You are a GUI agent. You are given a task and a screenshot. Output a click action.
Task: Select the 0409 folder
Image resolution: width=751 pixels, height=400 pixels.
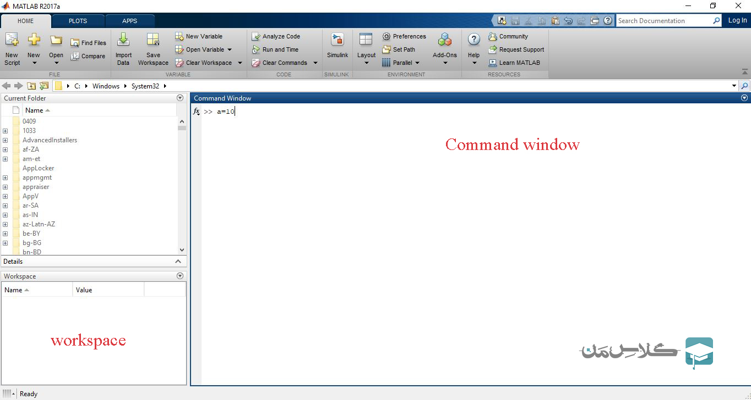tap(29, 121)
